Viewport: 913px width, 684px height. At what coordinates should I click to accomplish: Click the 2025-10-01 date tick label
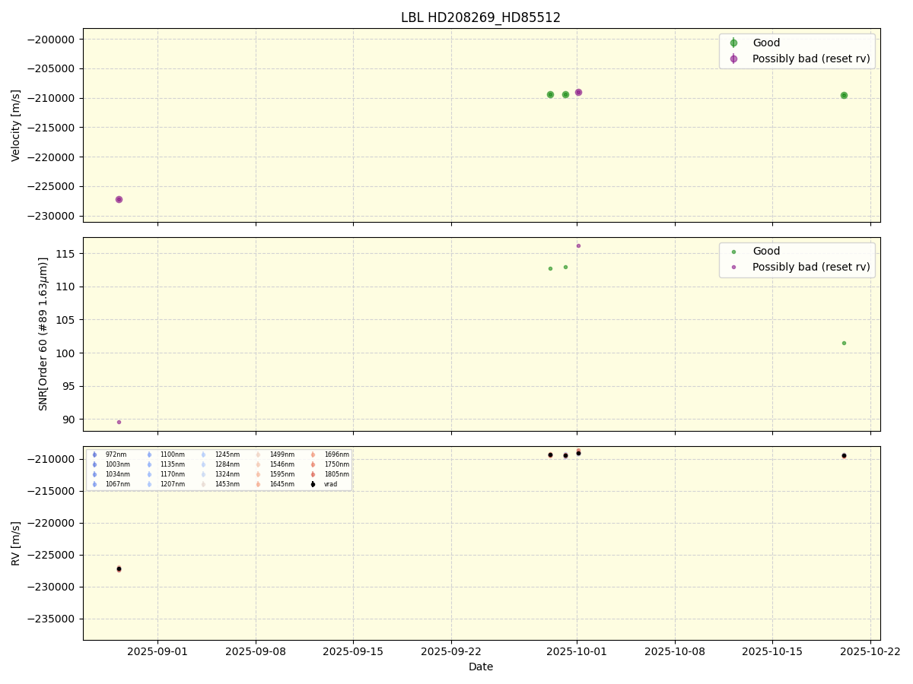click(577, 651)
